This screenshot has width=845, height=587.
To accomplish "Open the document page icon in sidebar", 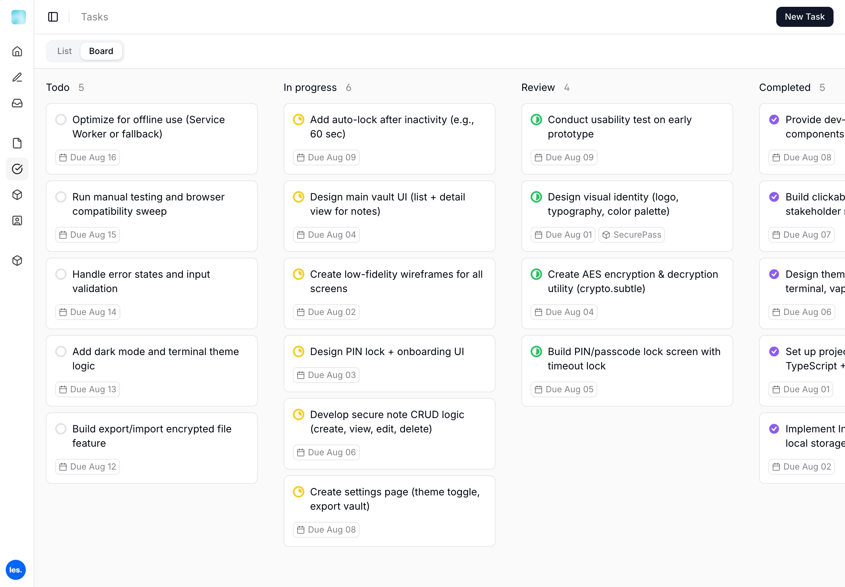I will (x=17, y=143).
